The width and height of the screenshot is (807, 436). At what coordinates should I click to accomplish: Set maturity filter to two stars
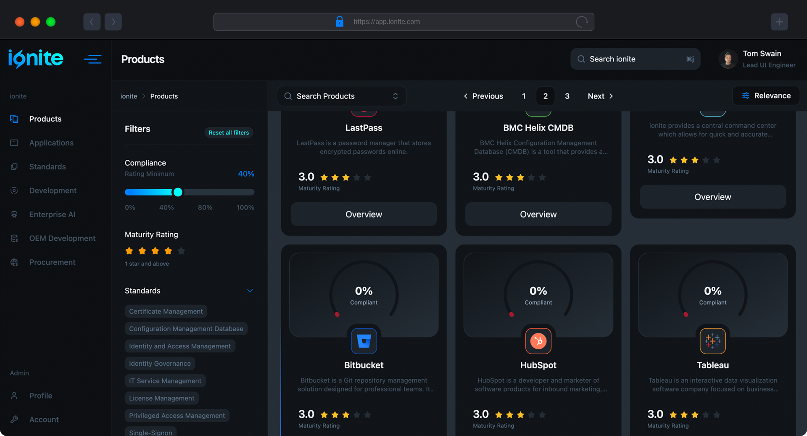pyautogui.click(x=142, y=251)
